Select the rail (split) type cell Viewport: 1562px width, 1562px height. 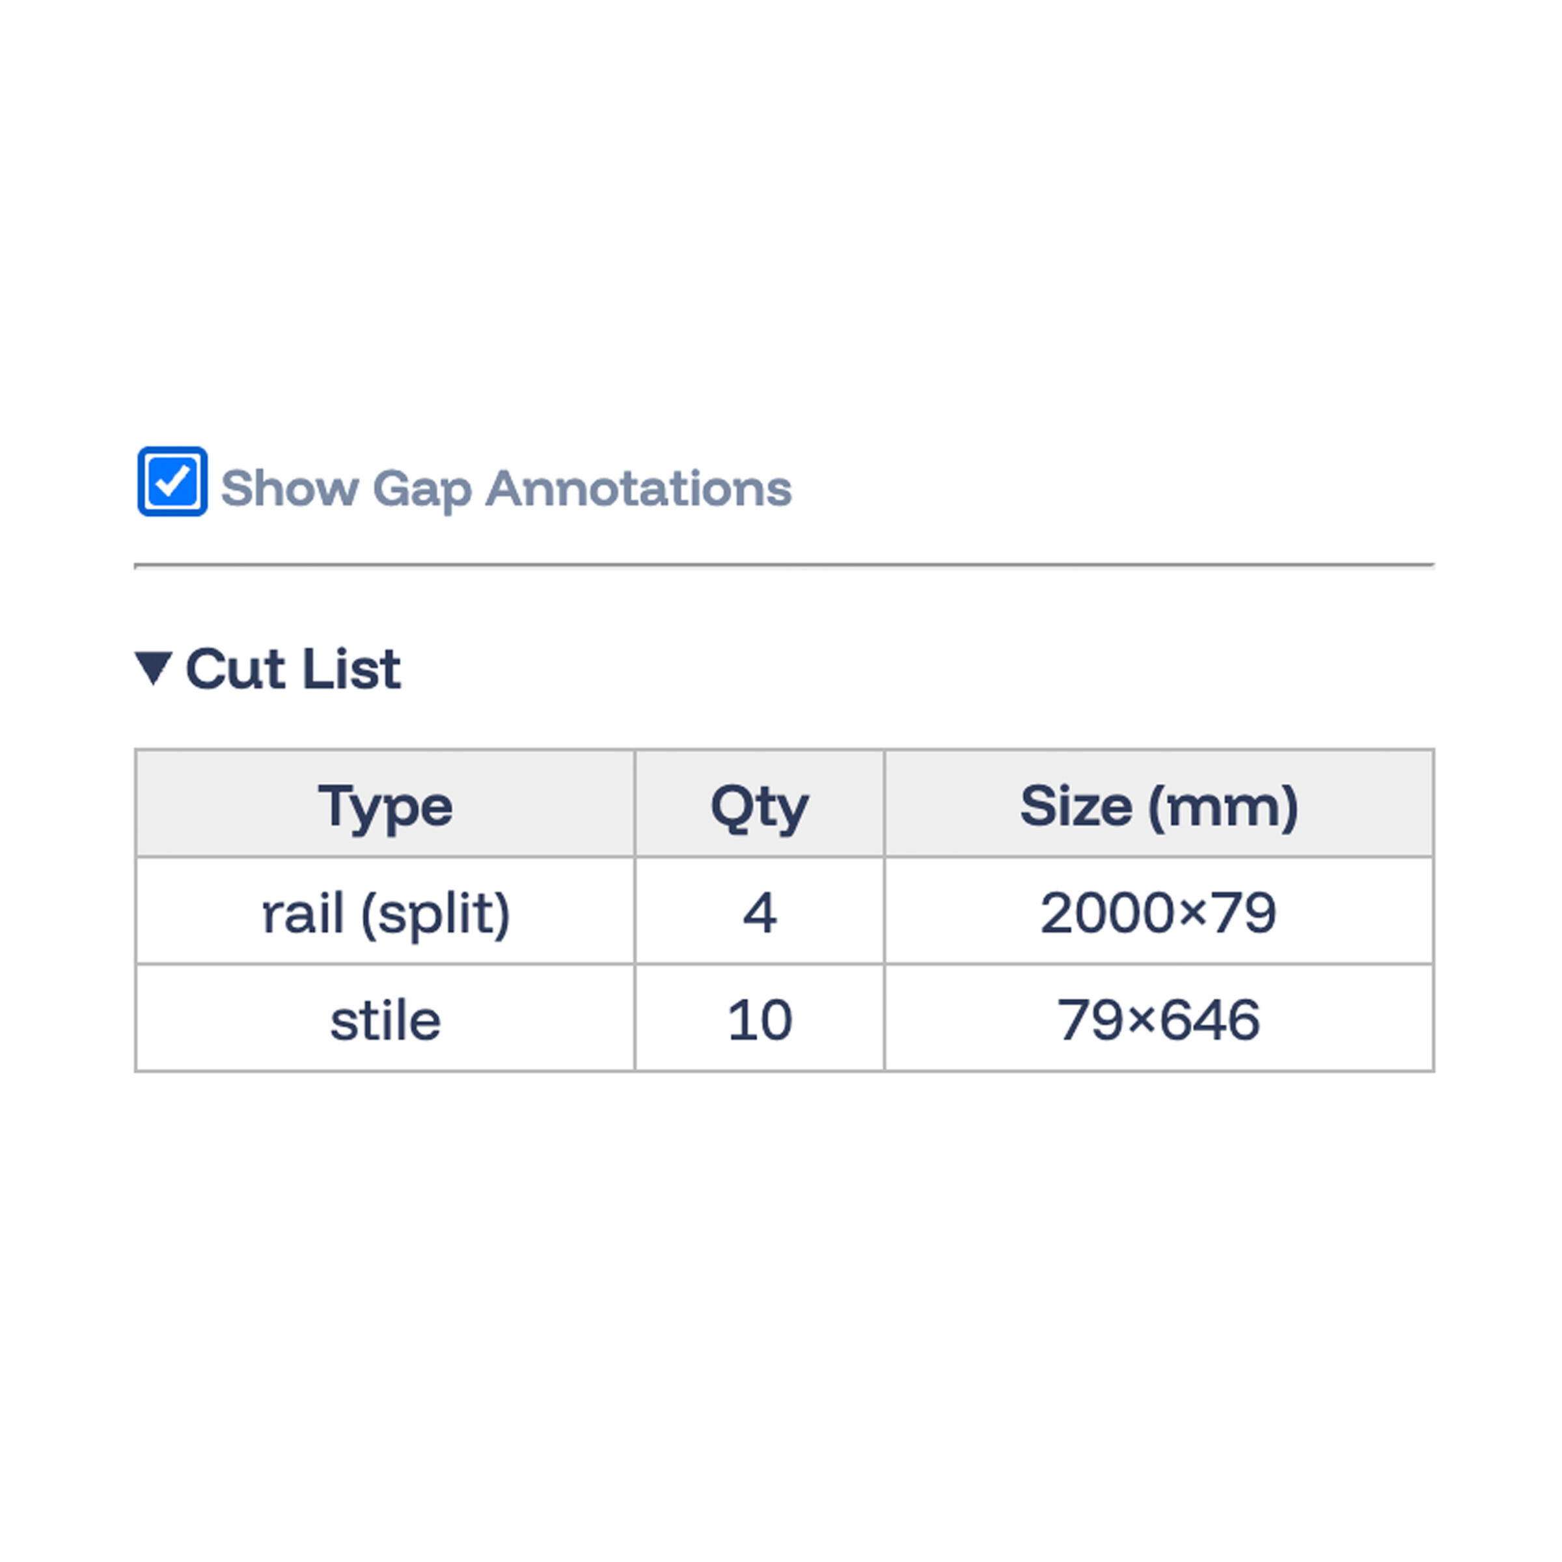385,912
